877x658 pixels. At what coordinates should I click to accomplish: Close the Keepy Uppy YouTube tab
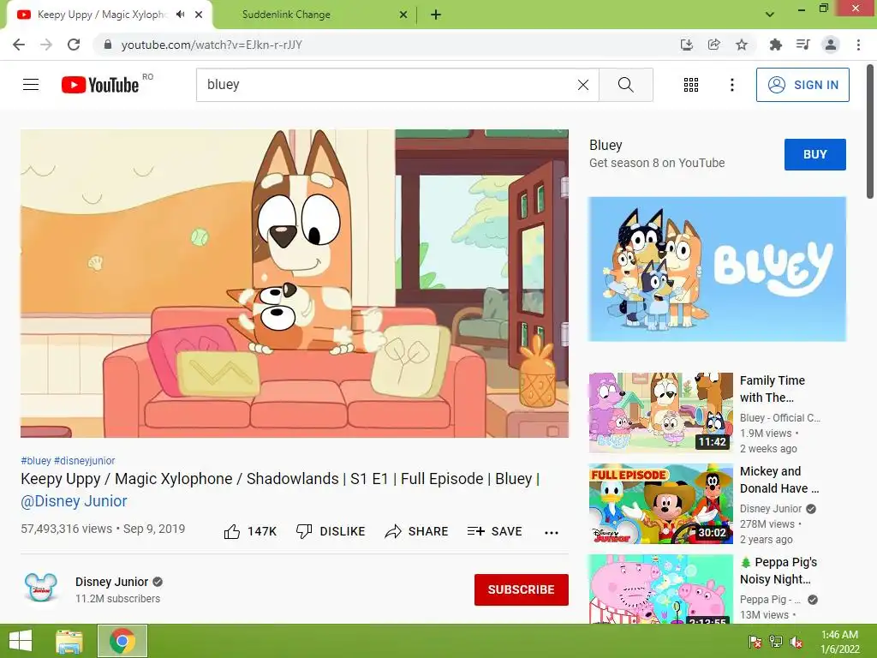pos(199,15)
